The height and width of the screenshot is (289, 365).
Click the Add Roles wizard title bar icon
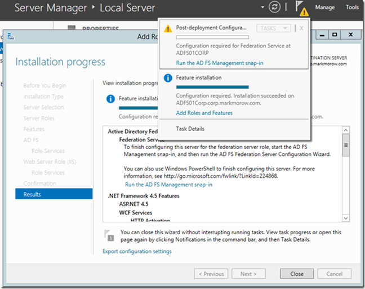click(x=11, y=37)
